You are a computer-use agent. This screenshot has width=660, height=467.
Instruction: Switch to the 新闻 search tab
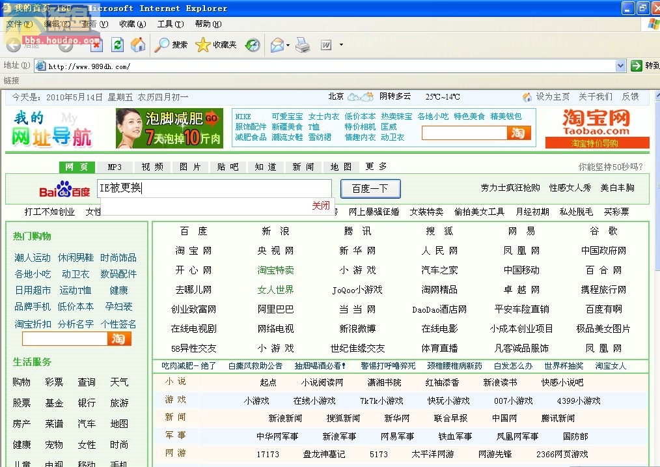click(303, 167)
